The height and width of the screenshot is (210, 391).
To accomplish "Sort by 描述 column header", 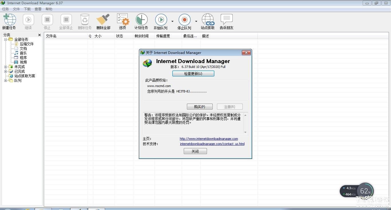I will pyautogui.click(x=229, y=36).
